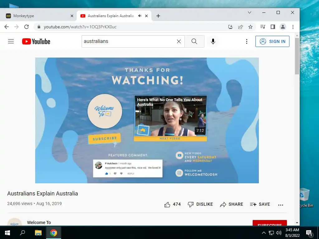Open the 'Here's What No One Tells You' video card

coord(170,116)
